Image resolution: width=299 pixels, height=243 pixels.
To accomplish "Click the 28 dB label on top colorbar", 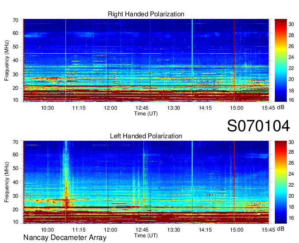I will pyautogui.click(x=291, y=35).
